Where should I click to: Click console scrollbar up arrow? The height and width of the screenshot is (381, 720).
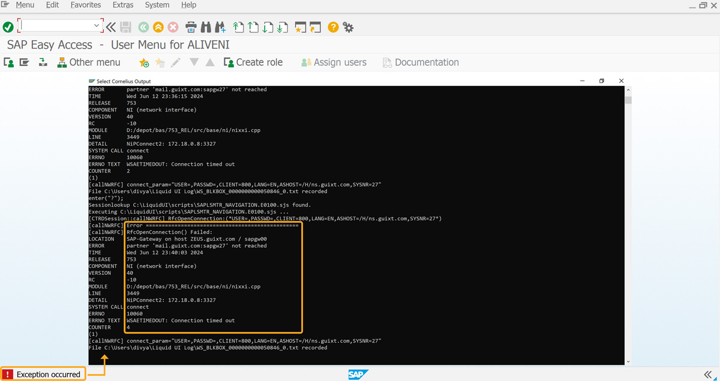pyautogui.click(x=628, y=89)
